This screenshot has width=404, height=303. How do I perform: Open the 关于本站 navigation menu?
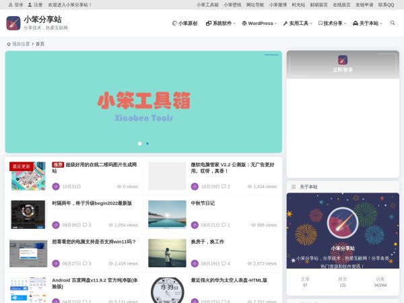pyautogui.click(x=368, y=24)
